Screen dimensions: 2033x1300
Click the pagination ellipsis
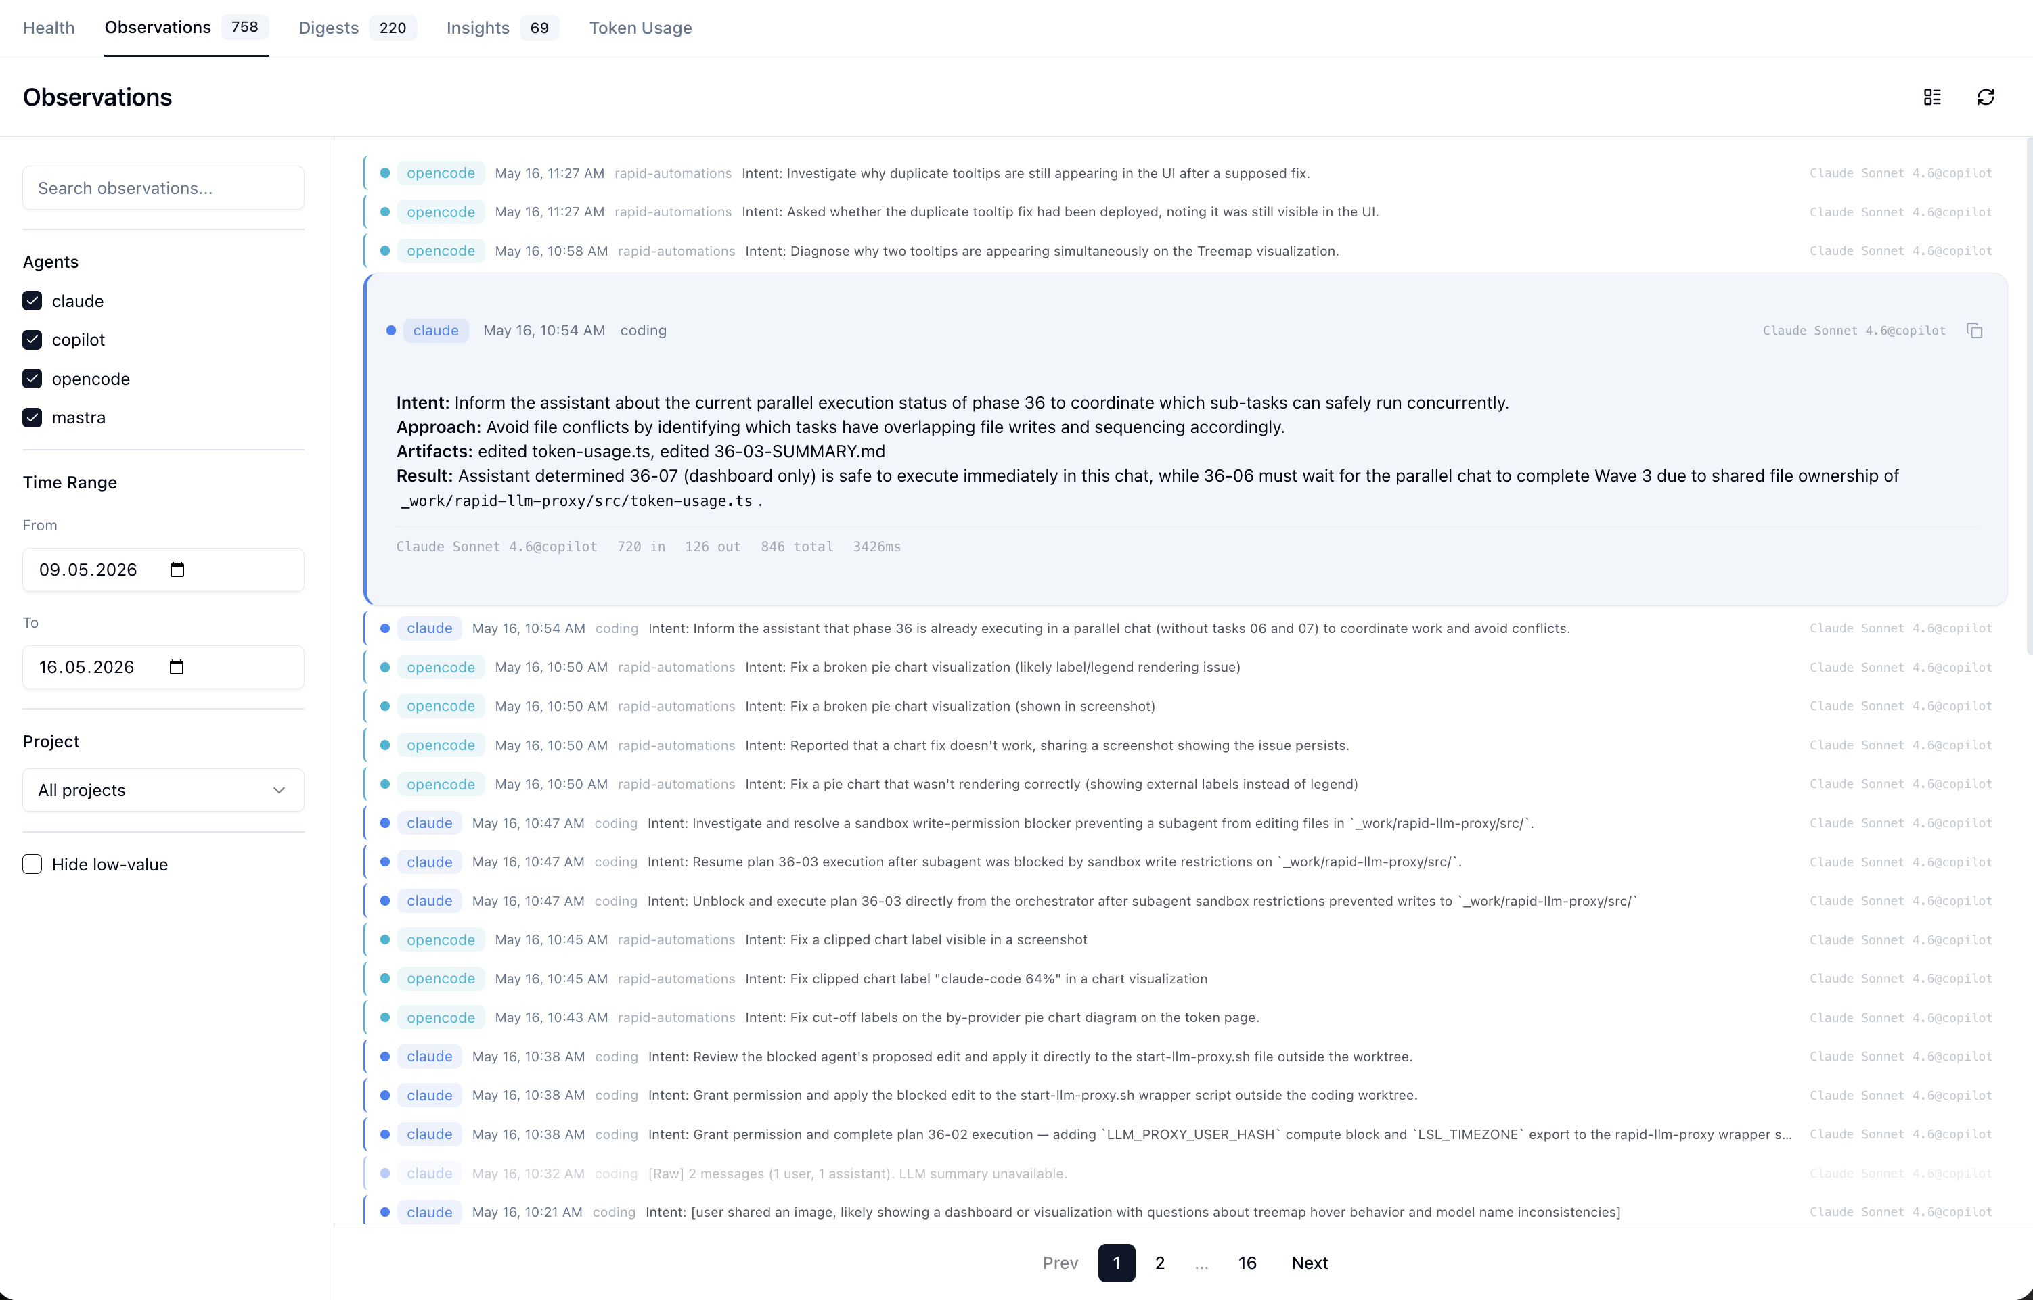1202,1263
